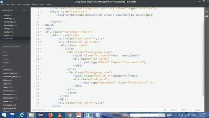Open the Help menu

pos(41,5)
